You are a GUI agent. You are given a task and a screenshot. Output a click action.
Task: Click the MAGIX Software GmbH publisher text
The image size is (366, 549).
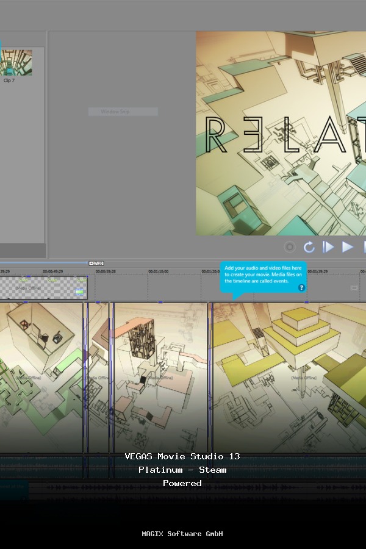(x=182, y=534)
